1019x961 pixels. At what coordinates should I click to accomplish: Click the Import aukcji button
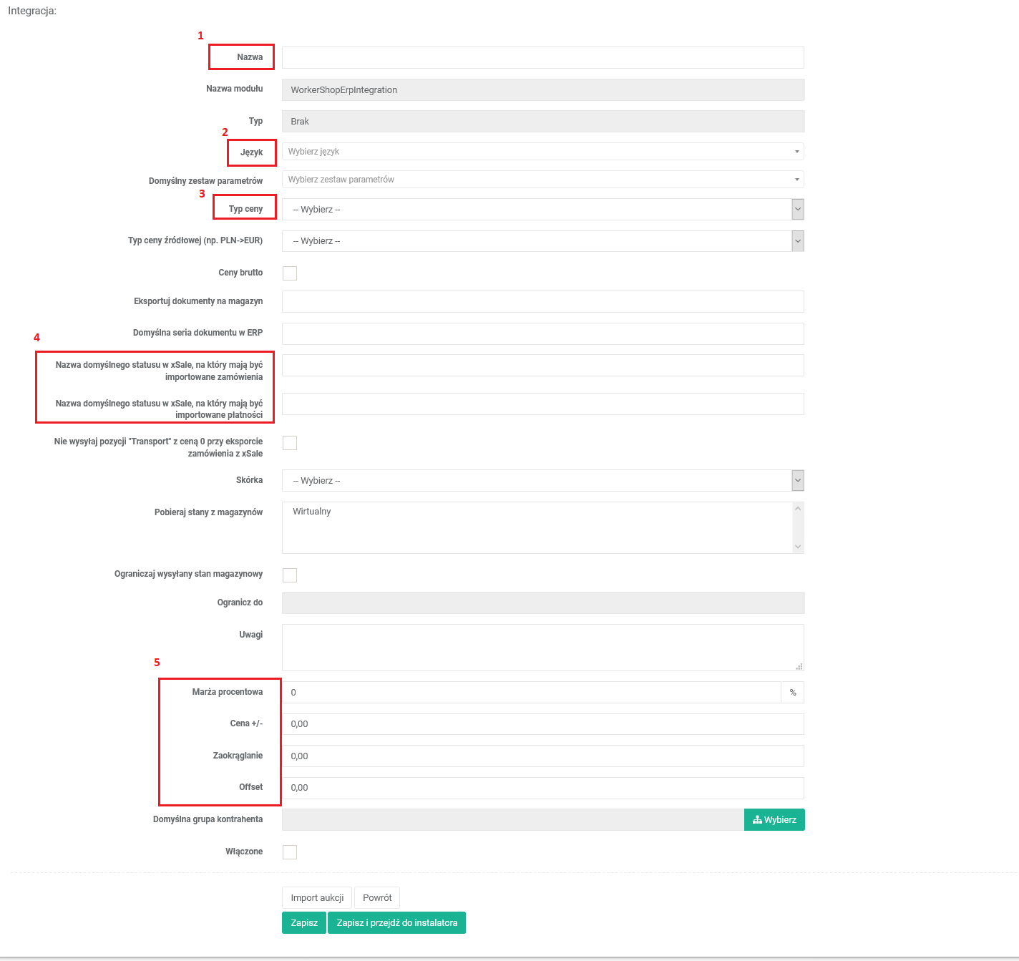317,898
